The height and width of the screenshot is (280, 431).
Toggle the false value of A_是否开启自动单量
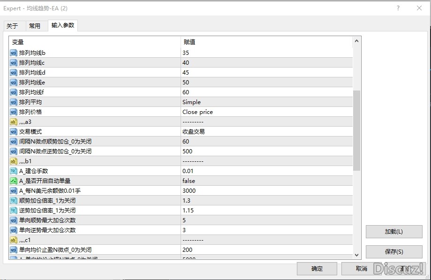266,181
